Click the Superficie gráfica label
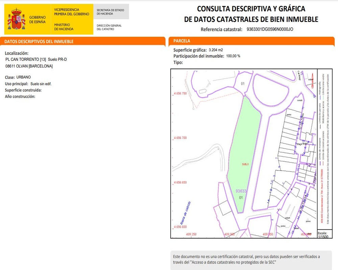Image resolution: width=338 pixels, height=270 pixels. (190, 50)
